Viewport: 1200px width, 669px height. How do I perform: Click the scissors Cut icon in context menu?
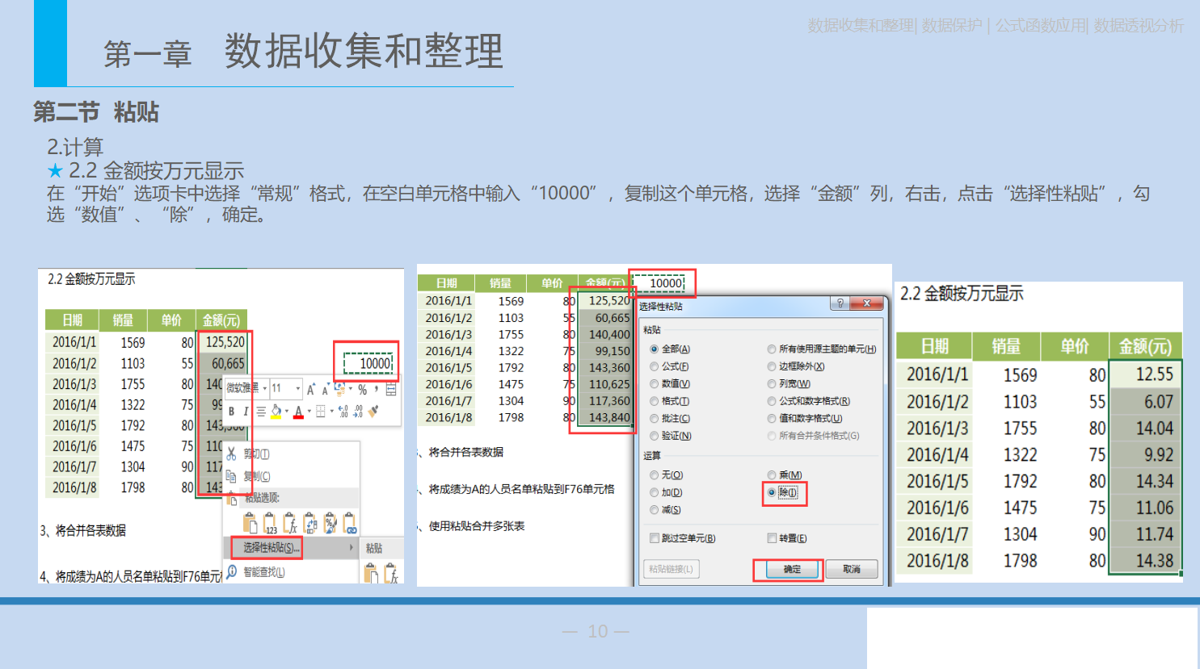(x=231, y=454)
